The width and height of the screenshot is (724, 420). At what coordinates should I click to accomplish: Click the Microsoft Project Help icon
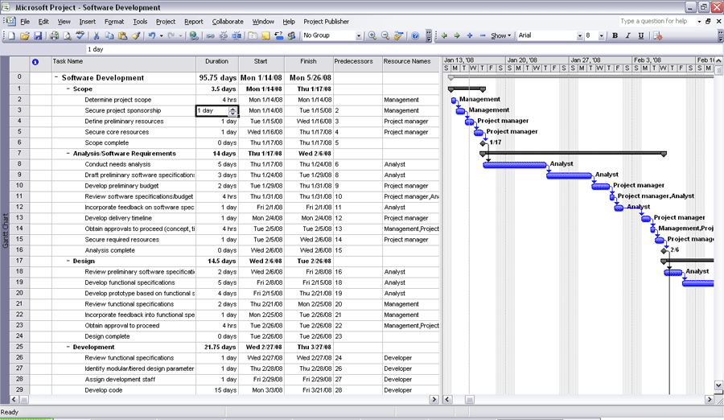[415, 36]
